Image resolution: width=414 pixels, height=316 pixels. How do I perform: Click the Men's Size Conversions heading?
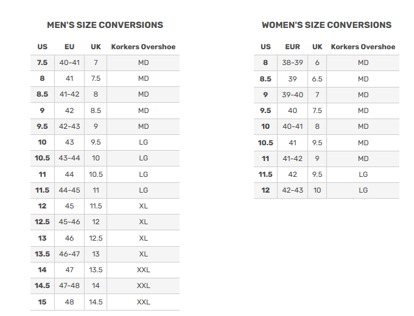click(105, 25)
